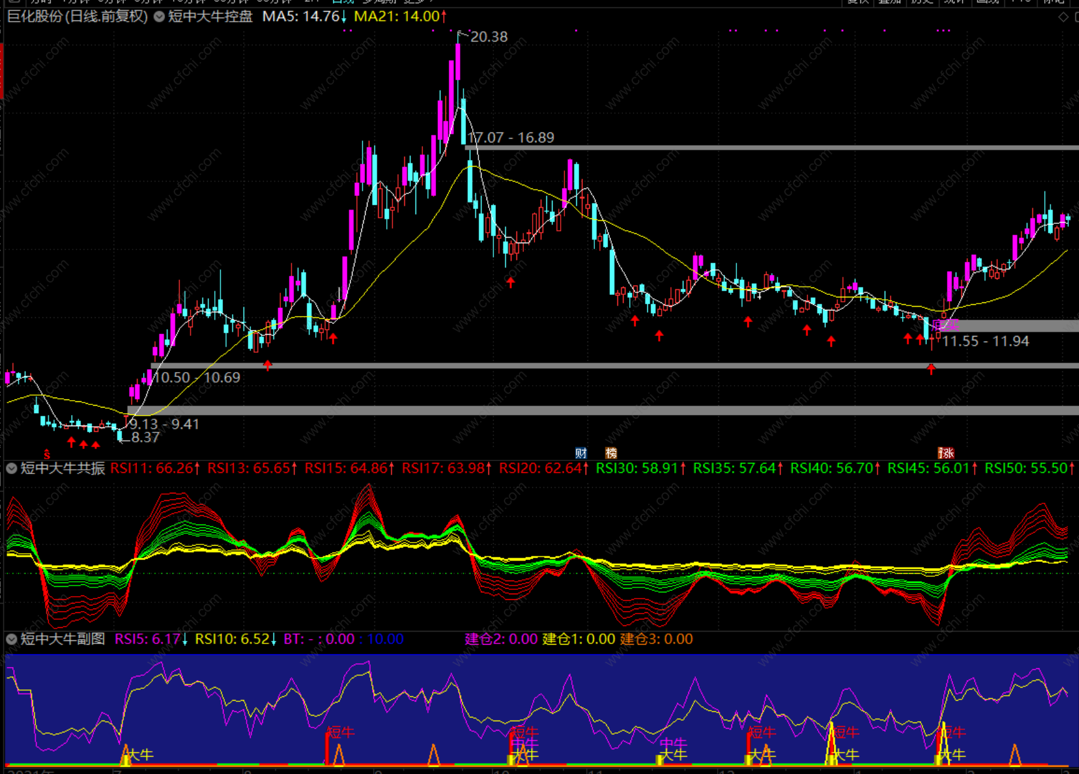Click the RSI50: 55.50 parameter label

point(1030,469)
